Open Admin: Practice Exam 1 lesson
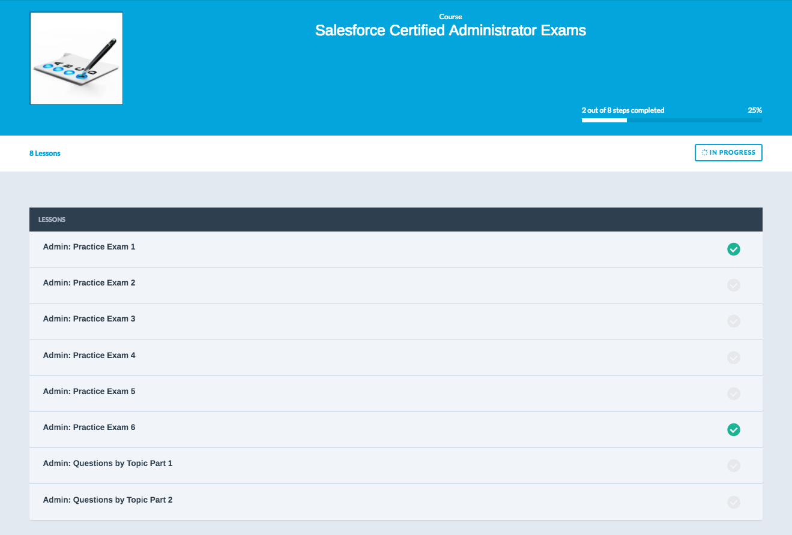 point(89,247)
